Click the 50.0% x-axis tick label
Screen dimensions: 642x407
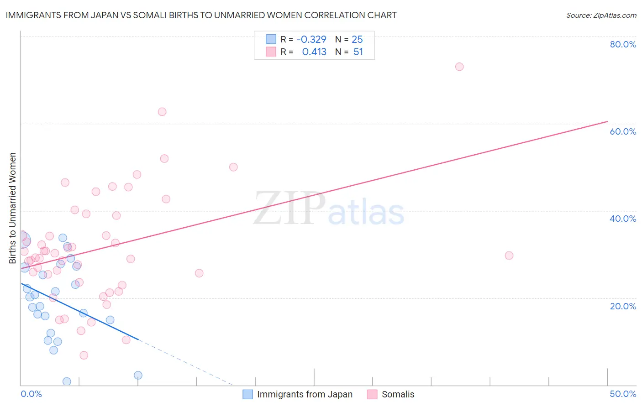point(623,394)
